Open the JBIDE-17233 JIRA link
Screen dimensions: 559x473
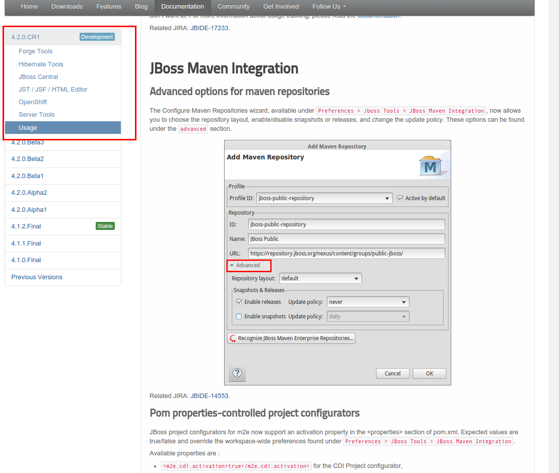coord(209,28)
